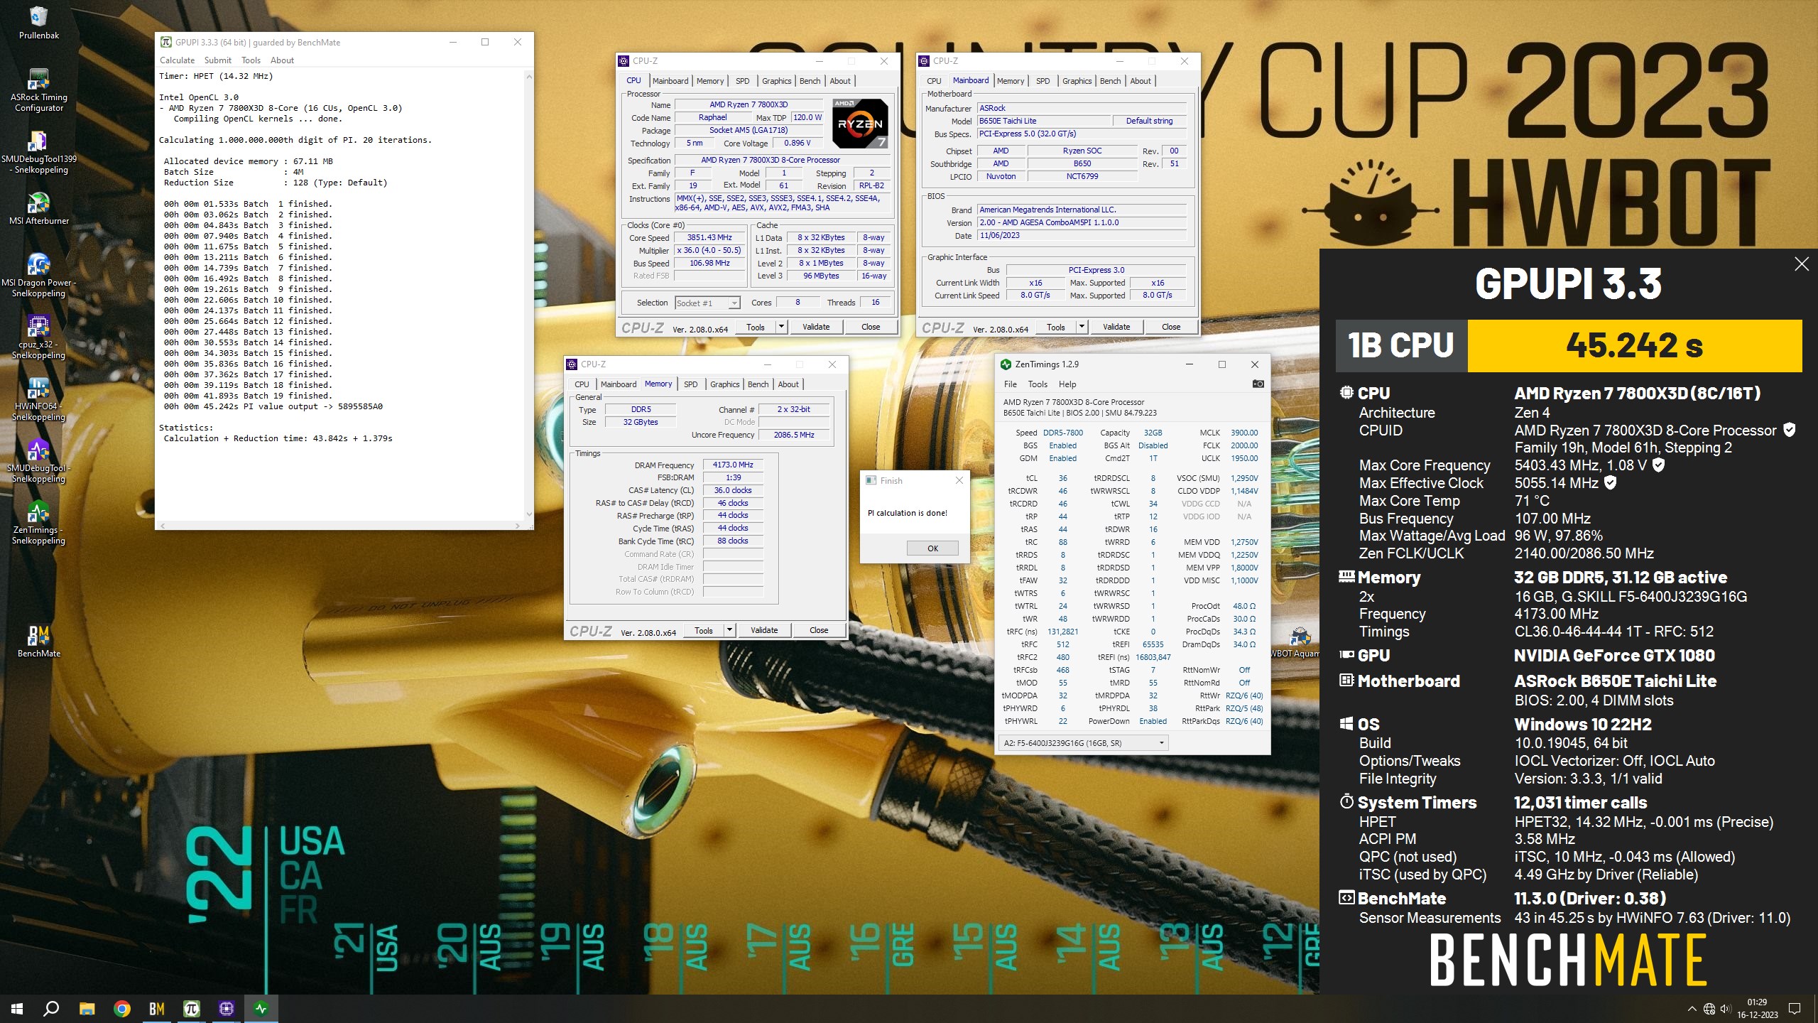Switch to Bench tab in CPU-Z CPU window
The width and height of the screenshot is (1818, 1023).
point(810,81)
